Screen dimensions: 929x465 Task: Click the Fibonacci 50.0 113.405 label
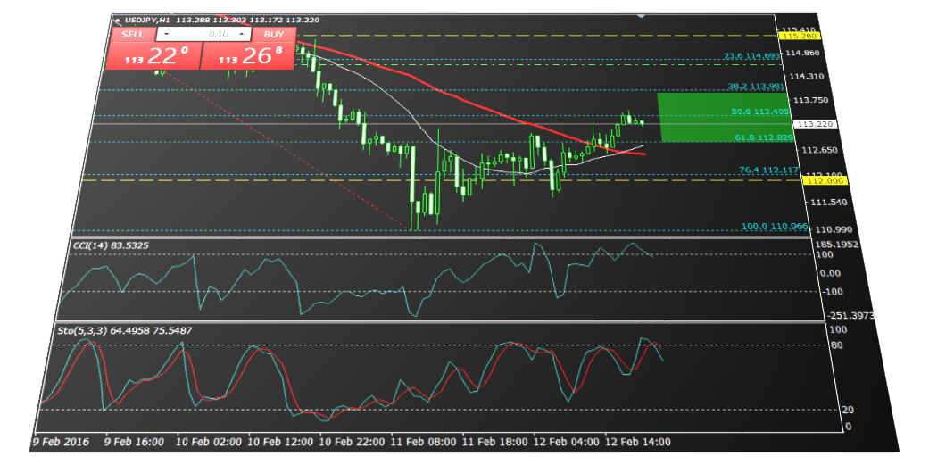point(760,112)
